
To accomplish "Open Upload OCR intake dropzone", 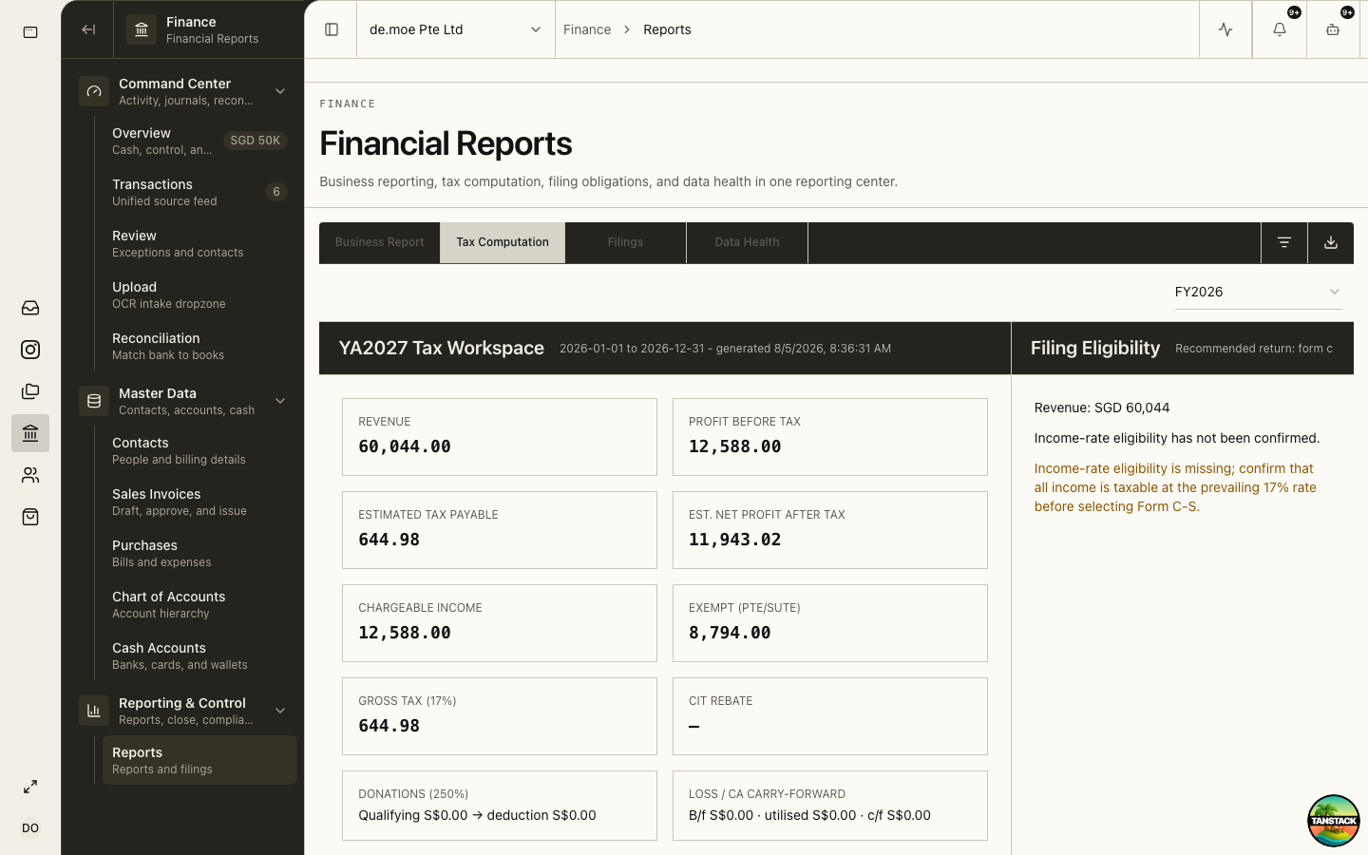I will tap(199, 294).
